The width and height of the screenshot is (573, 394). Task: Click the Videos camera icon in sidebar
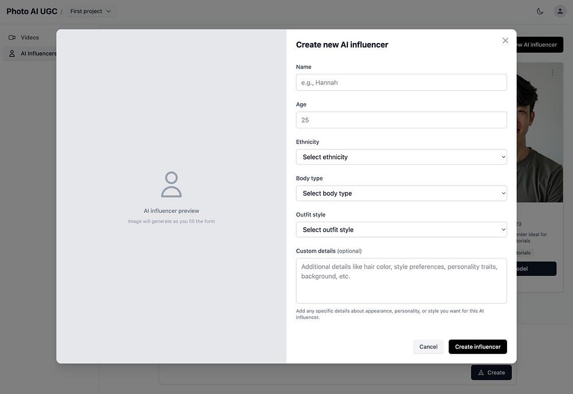click(12, 37)
